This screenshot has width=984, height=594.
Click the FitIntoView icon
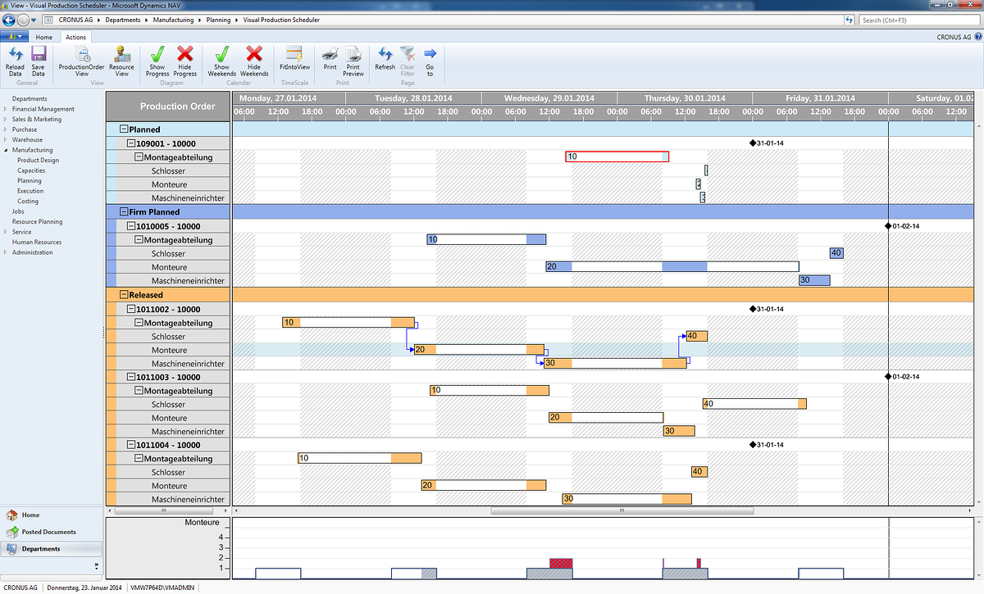tap(294, 59)
